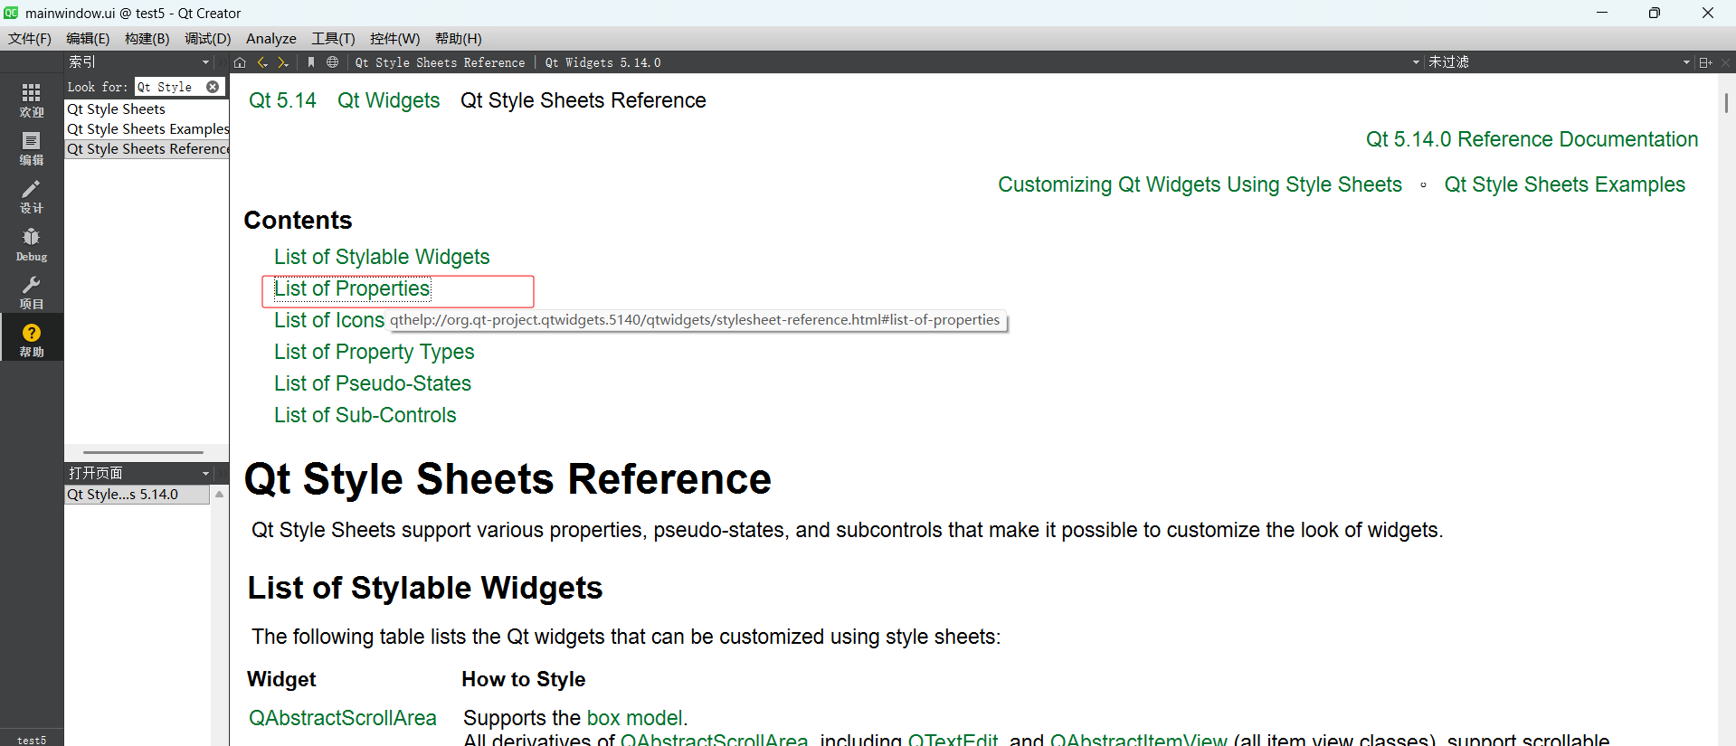The height and width of the screenshot is (746, 1736).
Task: Click the Qt Widgets breadcrumb link
Action: pyautogui.click(x=389, y=100)
